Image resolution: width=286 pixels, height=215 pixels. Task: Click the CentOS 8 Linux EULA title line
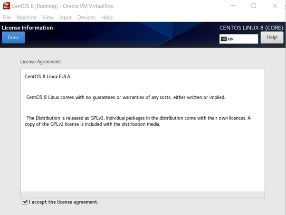tap(48, 76)
